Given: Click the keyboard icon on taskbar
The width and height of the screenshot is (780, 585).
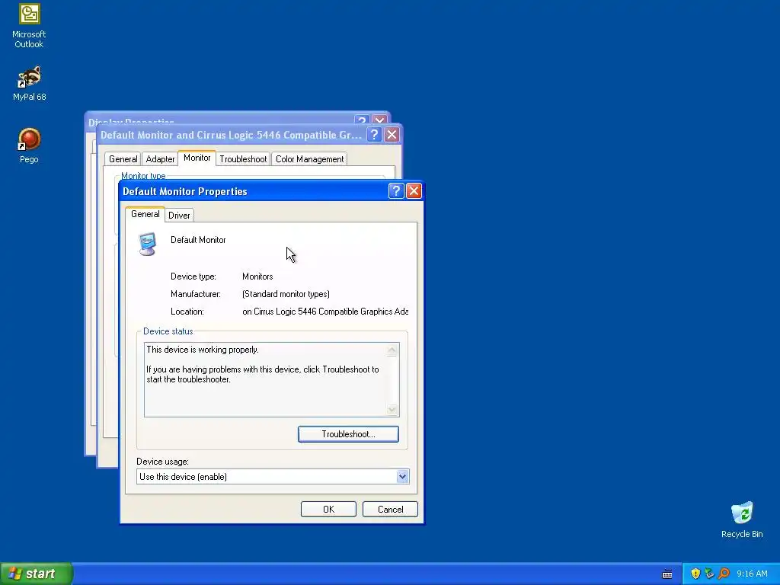Looking at the screenshot, I should click(667, 574).
